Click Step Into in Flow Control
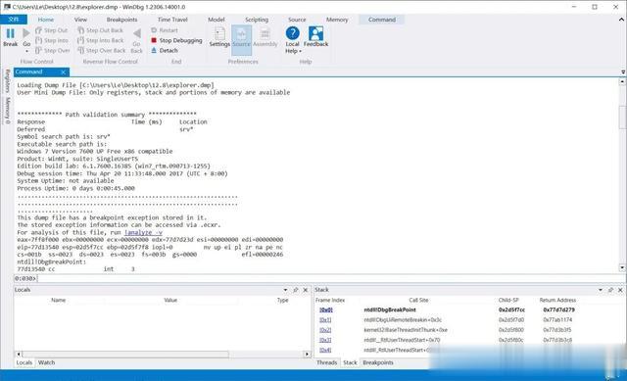This screenshot has height=381, width=627. click(x=52, y=40)
